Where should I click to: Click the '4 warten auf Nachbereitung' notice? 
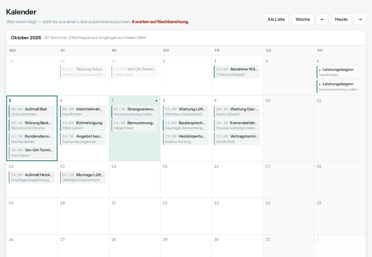click(160, 21)
